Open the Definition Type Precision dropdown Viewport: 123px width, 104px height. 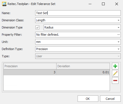click(x=119, y=49)
